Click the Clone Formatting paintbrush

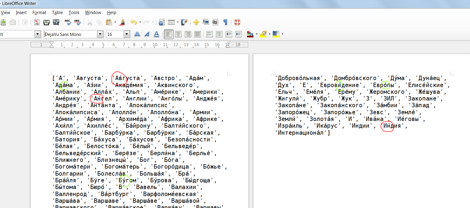point(122,22)
